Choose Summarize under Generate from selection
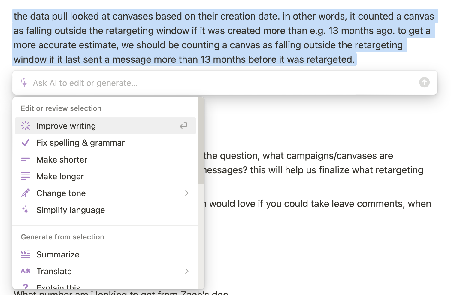The height and width of the screenshot is (295, 451). point(105,254)
